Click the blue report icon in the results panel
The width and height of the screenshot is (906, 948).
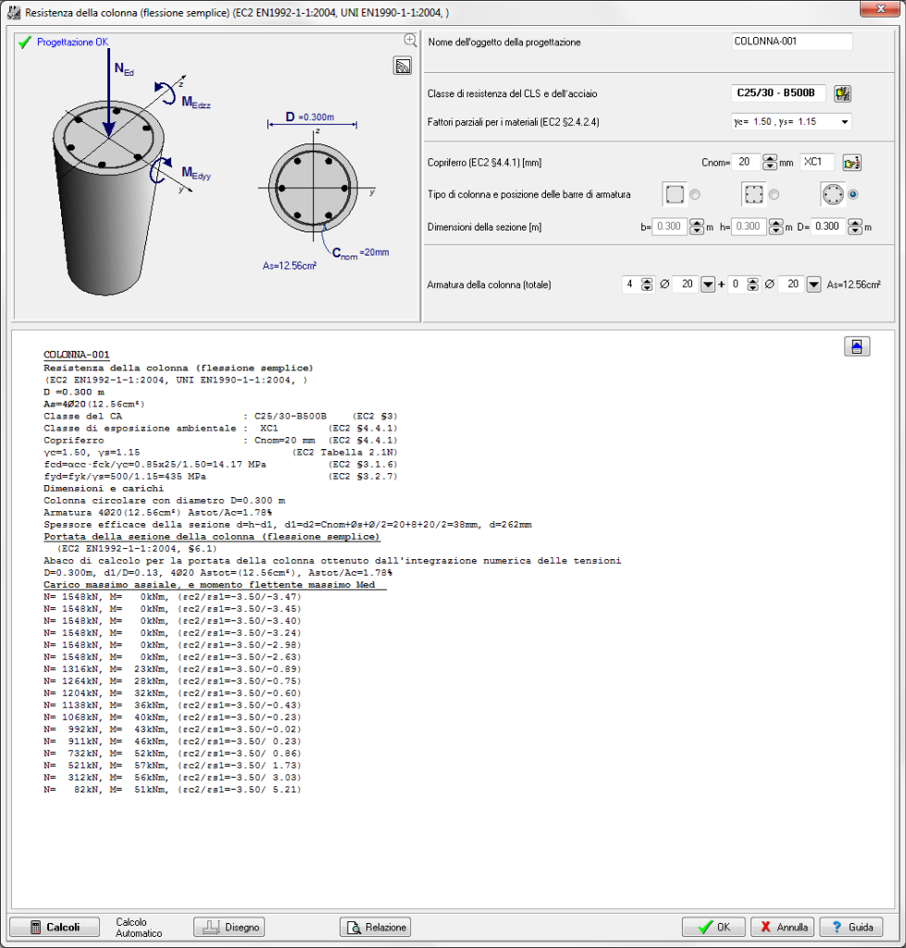(857, 346)
